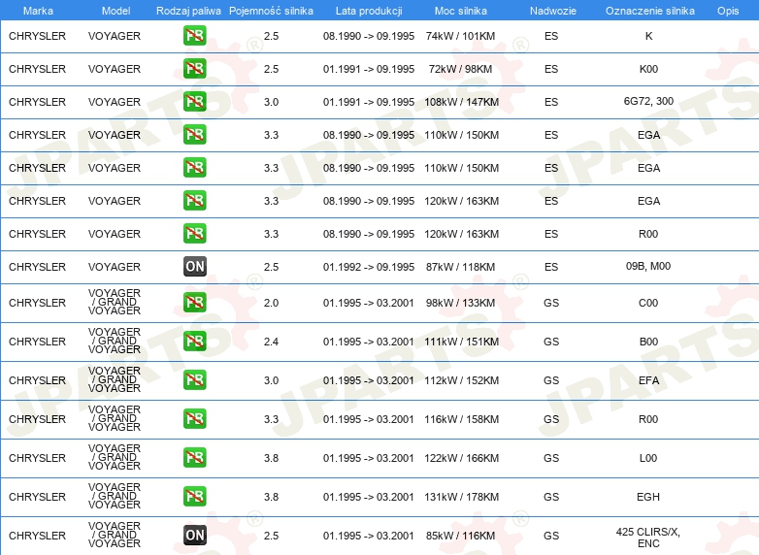Select the engine power cell 72kW / 98KM
The image size is (759, 555).
(460, 69)
